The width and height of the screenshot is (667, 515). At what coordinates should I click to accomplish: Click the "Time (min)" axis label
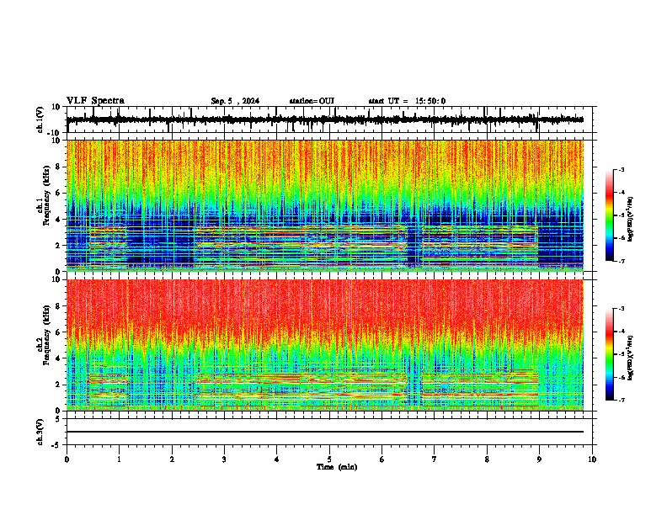pyautogui.click(x=337, y=467)
